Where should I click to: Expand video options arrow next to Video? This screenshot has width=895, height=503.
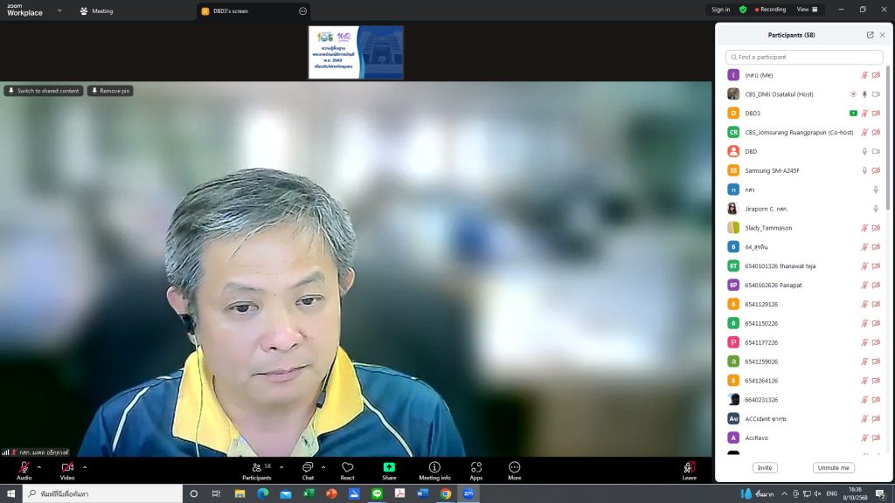click(x=84, y=467)
